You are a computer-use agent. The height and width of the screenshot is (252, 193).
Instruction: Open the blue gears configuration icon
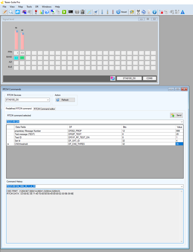[x=17, y=12]
